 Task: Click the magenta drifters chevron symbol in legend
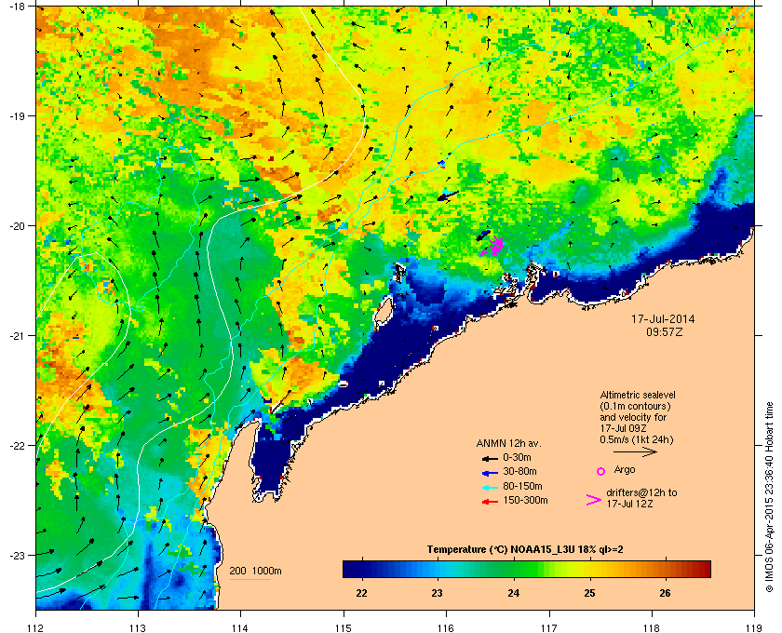click(594, 500)
